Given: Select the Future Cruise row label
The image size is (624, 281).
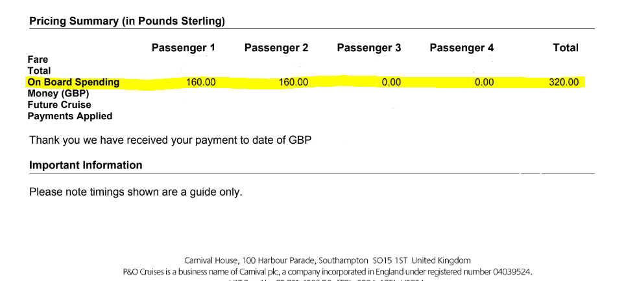Looking at the screenshot, I should [x=59, y=105].
